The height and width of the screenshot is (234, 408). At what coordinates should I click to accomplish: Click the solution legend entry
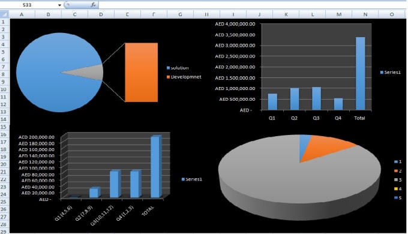178,68
